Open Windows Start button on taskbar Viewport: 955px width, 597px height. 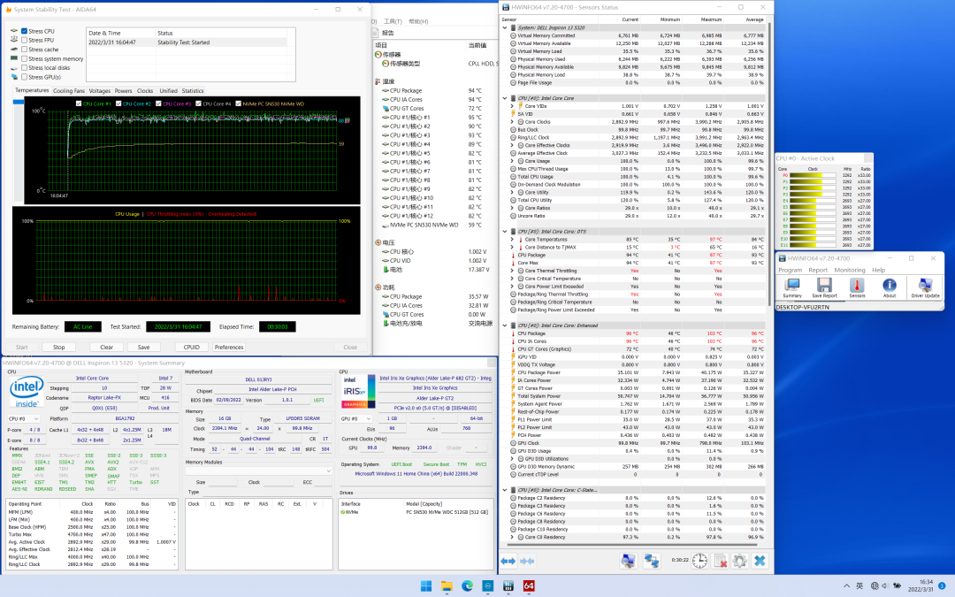(x=426, y=586)
